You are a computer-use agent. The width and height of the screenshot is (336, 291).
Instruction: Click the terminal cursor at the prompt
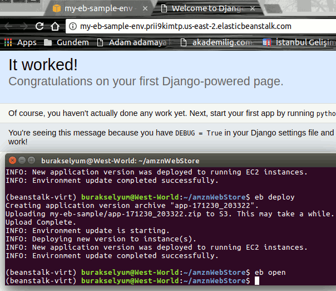click(x=257, y=281)
